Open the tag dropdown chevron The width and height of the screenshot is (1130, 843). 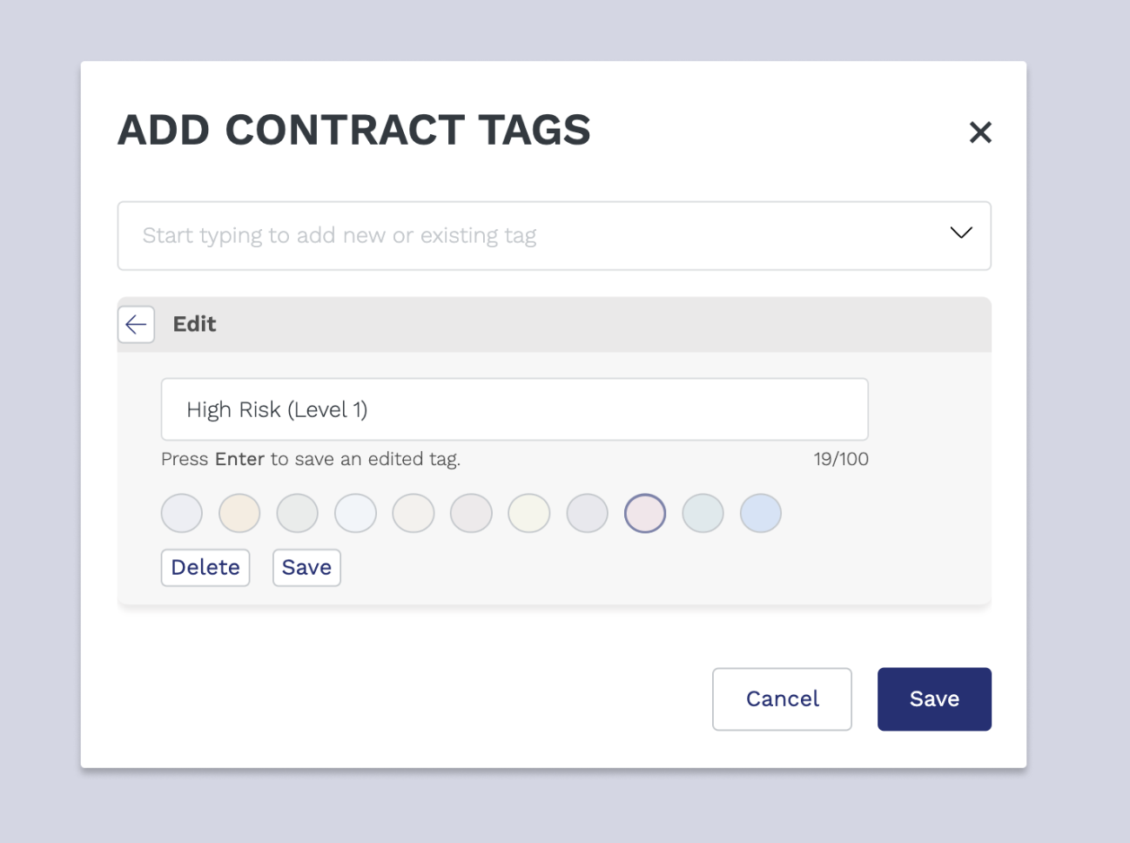click(960, 233)
